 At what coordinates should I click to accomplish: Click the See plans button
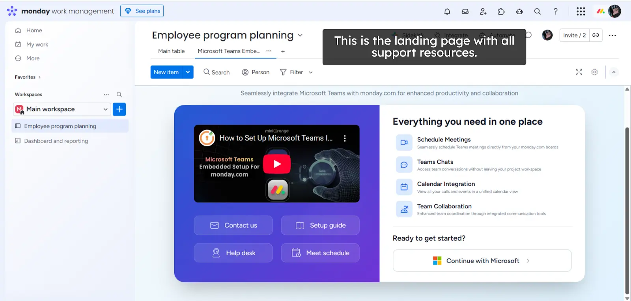click(x=142, y=11)
